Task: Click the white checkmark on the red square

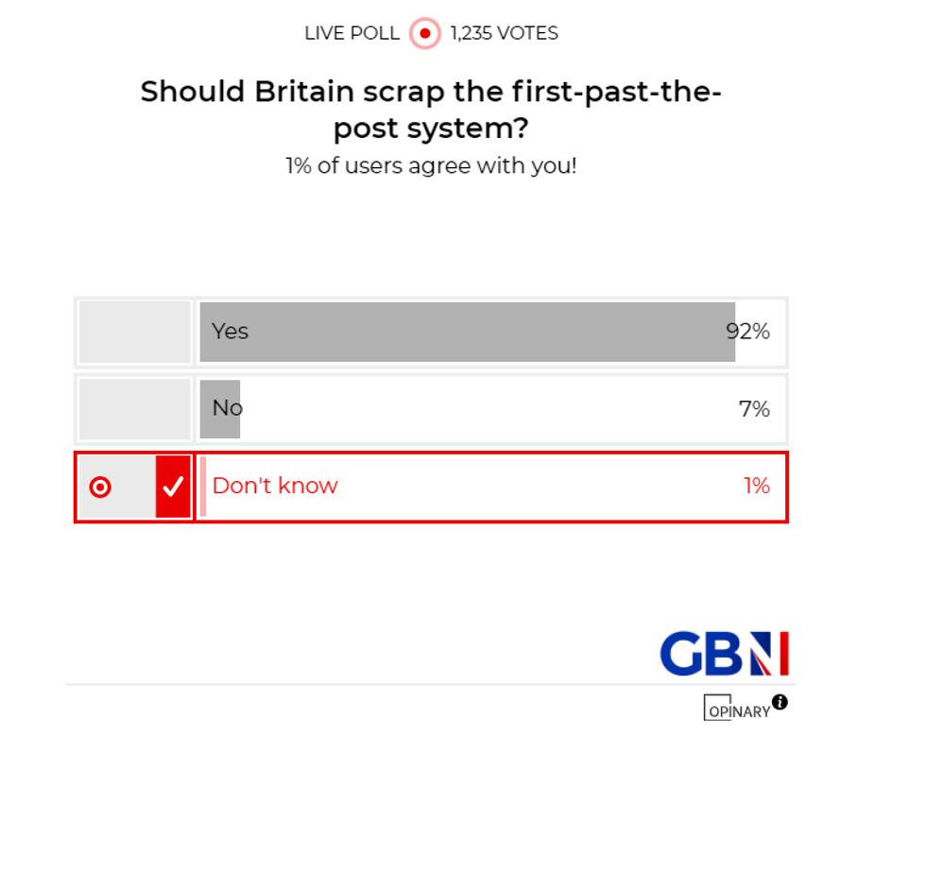Action: click(x=173, y=487)
